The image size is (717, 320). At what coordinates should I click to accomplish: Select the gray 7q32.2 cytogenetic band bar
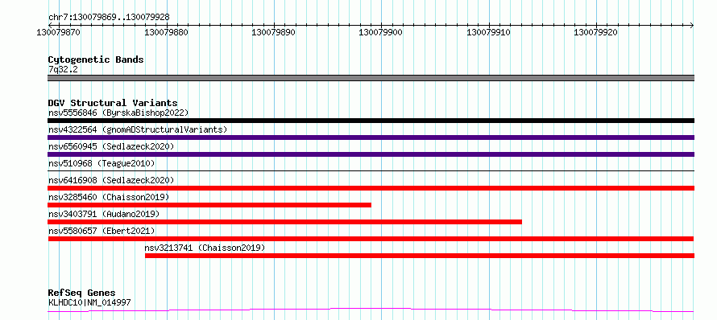click(x=371, y=78)
